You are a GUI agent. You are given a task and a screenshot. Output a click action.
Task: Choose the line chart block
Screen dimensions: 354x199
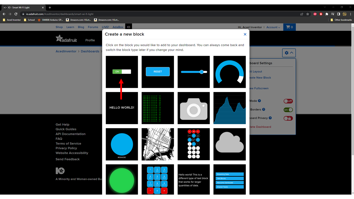click(x=230, y=108)
